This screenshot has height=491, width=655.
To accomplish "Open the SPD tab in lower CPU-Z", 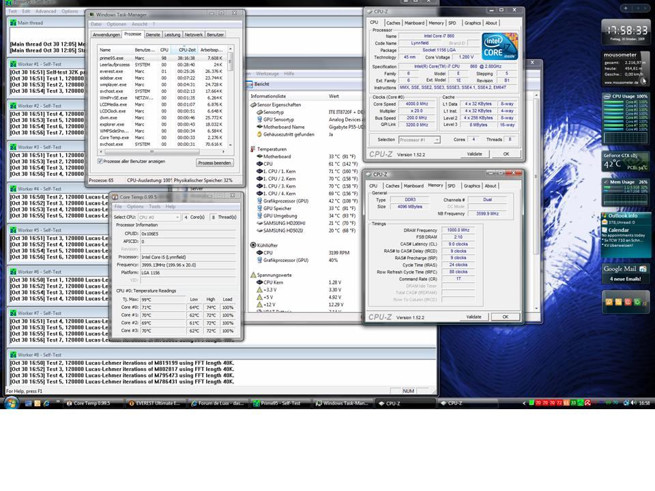I will 451,185.
